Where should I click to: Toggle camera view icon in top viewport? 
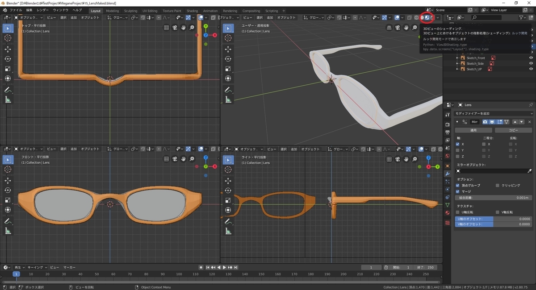[175, 28]
